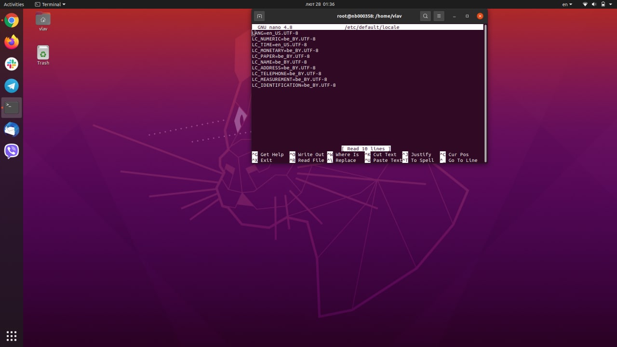Screen dimensions: 617x347
Task: Click the Cur Pos shortcut label
Action: pyautogui.click(x=458, y=155)
